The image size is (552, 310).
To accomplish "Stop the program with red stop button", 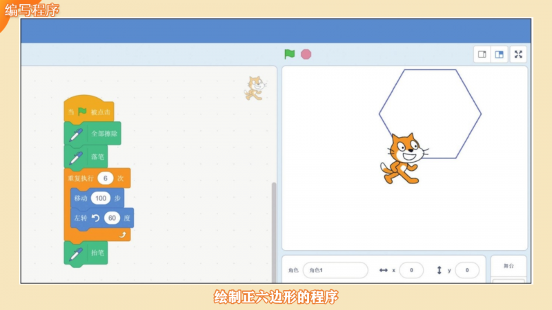I will click(x=306, y=54).
